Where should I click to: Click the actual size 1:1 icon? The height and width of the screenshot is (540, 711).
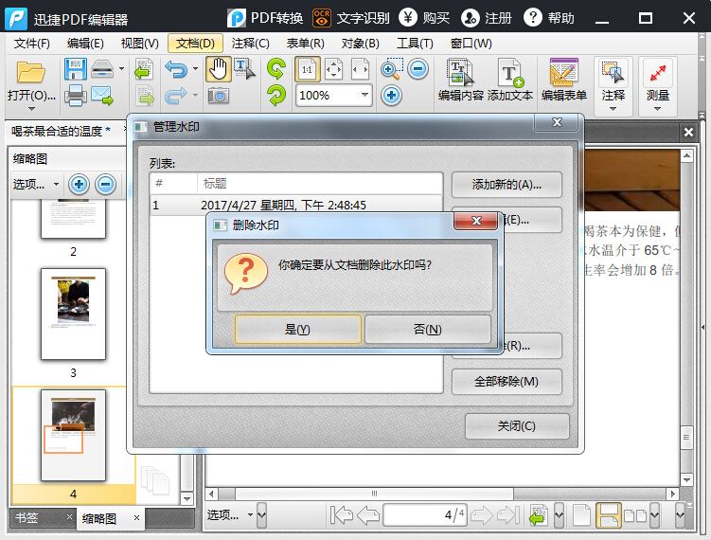(x=307, y=69)
